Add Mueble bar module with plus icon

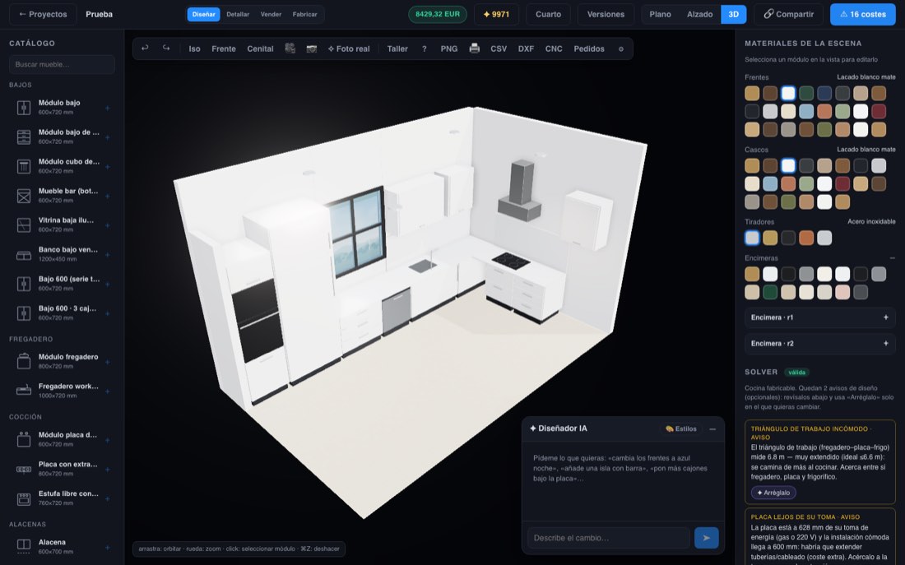(x=107, y=197)
